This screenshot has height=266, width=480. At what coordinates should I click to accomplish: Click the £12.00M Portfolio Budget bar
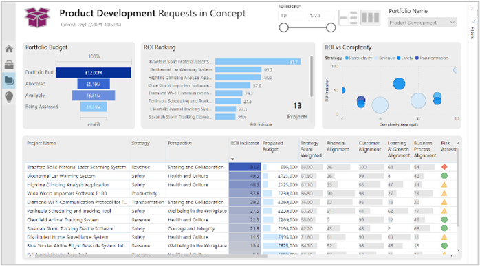(x=94, y=73)
